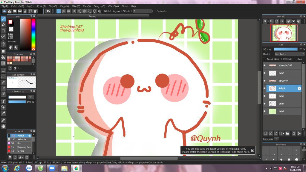Open Zalo from the Windows taskbar

pyautogui.click(x=29, y=168)
